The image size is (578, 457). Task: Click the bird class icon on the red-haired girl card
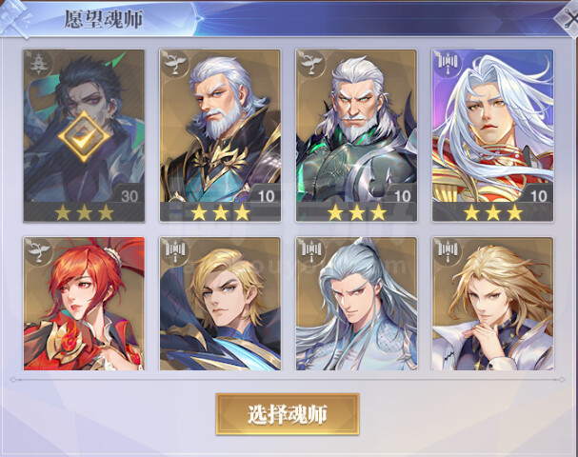point(38,250)
